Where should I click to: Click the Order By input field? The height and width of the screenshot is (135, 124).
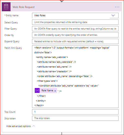(75, 35)
